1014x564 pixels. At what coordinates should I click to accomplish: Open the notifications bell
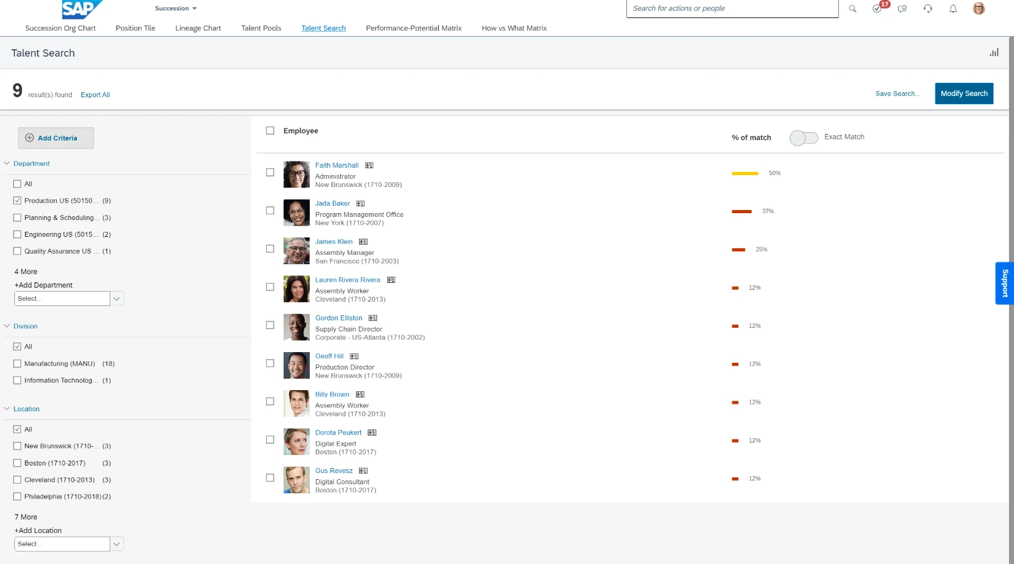[953, 9]
